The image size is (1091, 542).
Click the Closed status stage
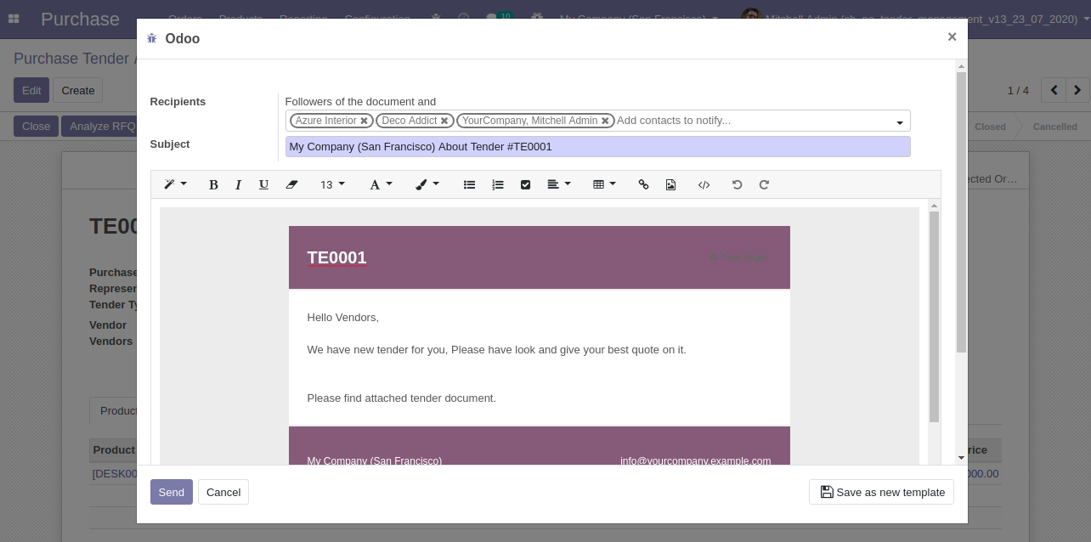tap(990, 127)
